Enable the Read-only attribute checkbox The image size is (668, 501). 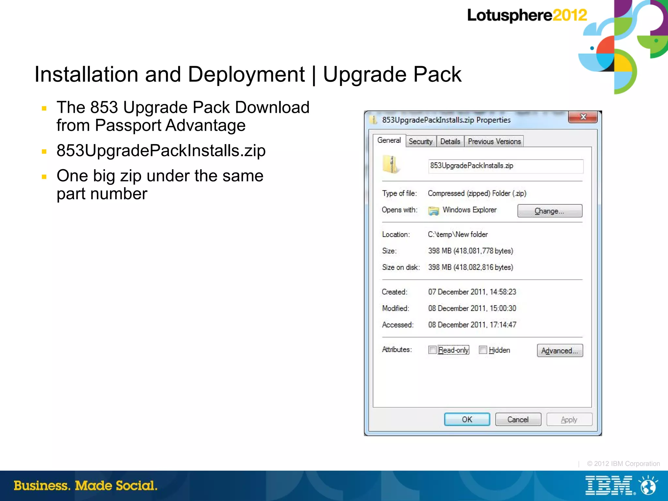[432, 350]
